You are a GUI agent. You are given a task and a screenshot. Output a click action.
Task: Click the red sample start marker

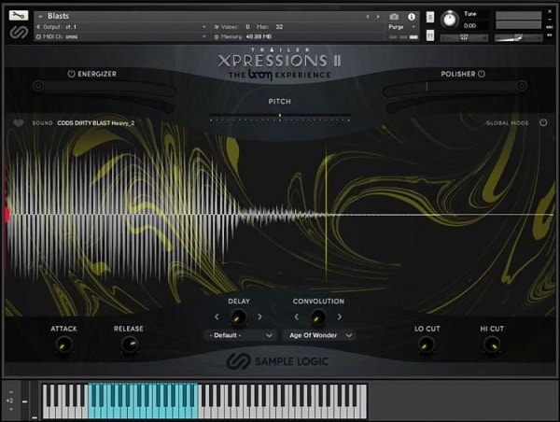[x=7, y=215]
